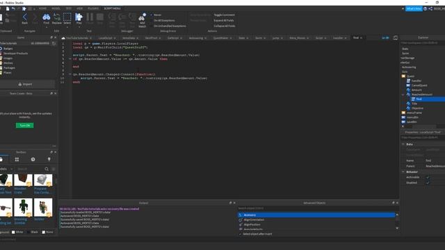
Task: Click the Replace tool icon
Action: (56, 17)
